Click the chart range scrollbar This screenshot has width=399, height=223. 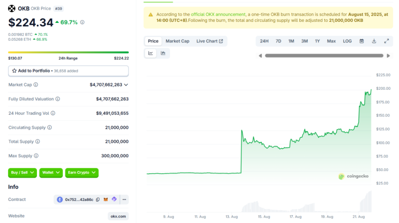[324, 56]
